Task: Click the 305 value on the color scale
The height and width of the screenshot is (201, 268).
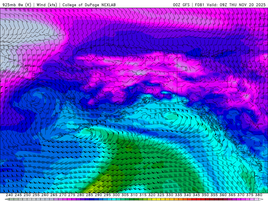Action: (x=125, y=195)
